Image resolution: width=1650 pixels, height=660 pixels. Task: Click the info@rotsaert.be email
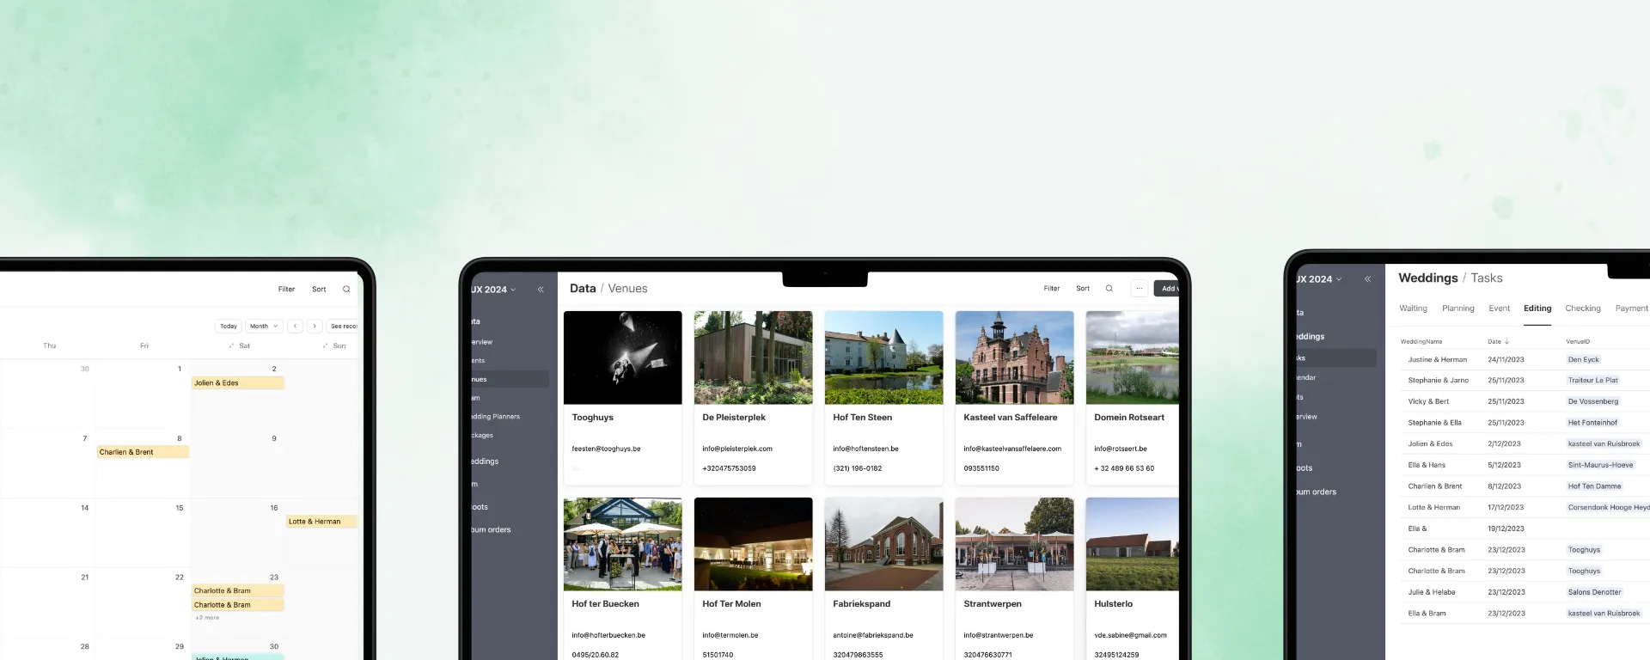1120,449
